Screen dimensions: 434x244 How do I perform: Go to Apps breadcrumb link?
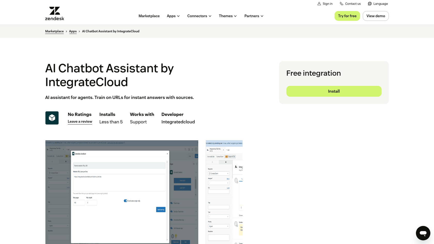(73, 31)
